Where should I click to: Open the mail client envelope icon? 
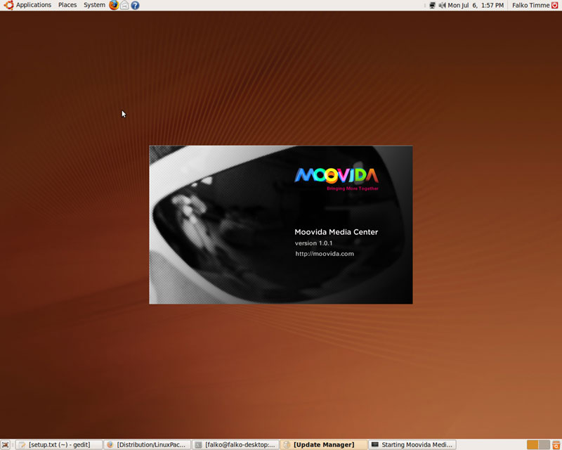click(x=124, y=5)
